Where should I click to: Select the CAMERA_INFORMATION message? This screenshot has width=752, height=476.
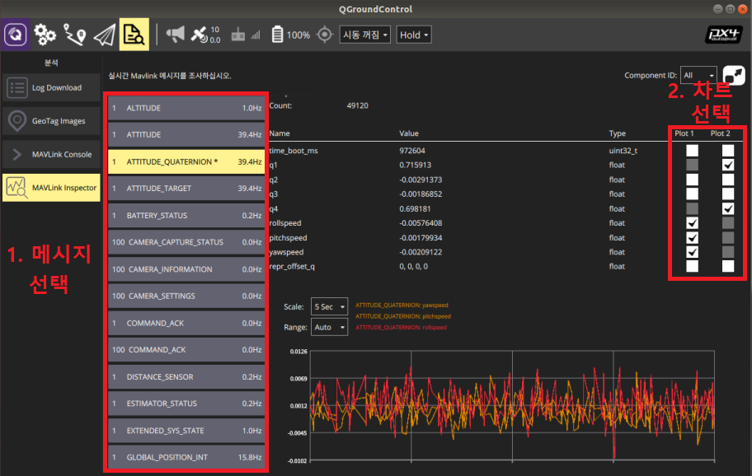[186, 269]
